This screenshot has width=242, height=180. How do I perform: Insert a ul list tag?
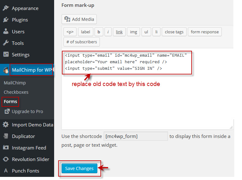tap(146, 32)
